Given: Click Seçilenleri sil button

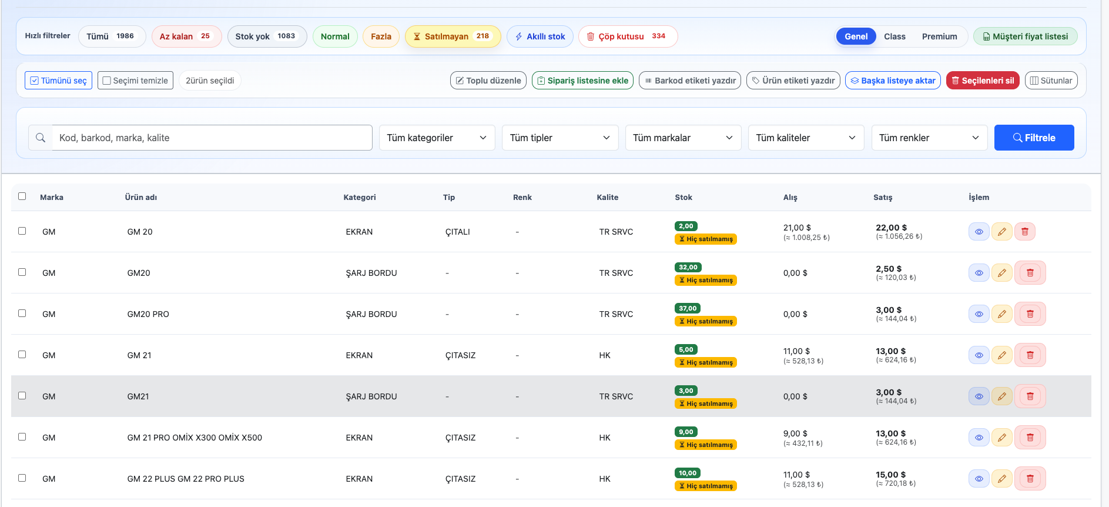Looking at the screenshot, I should (983, 81).
